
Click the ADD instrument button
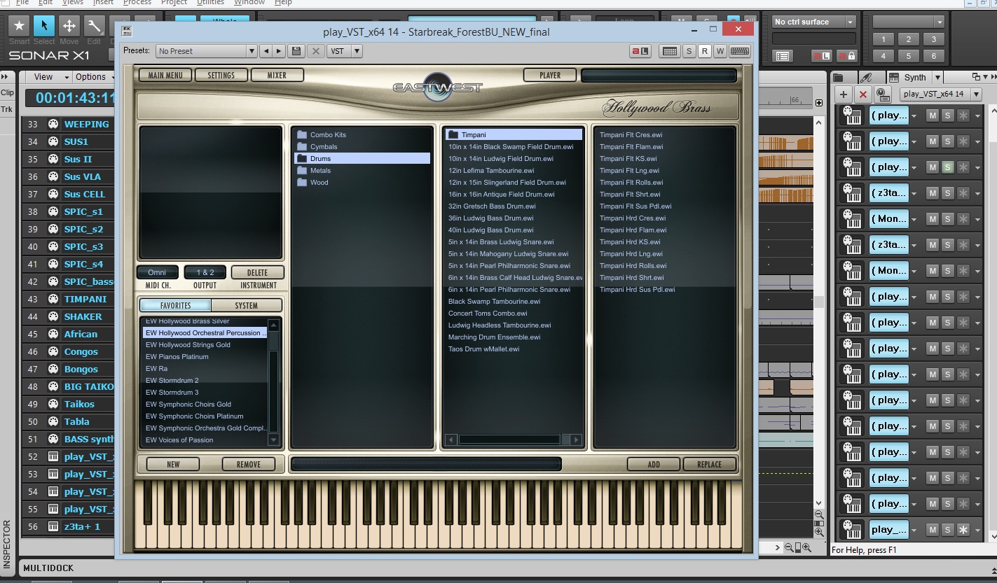[654, 464]
